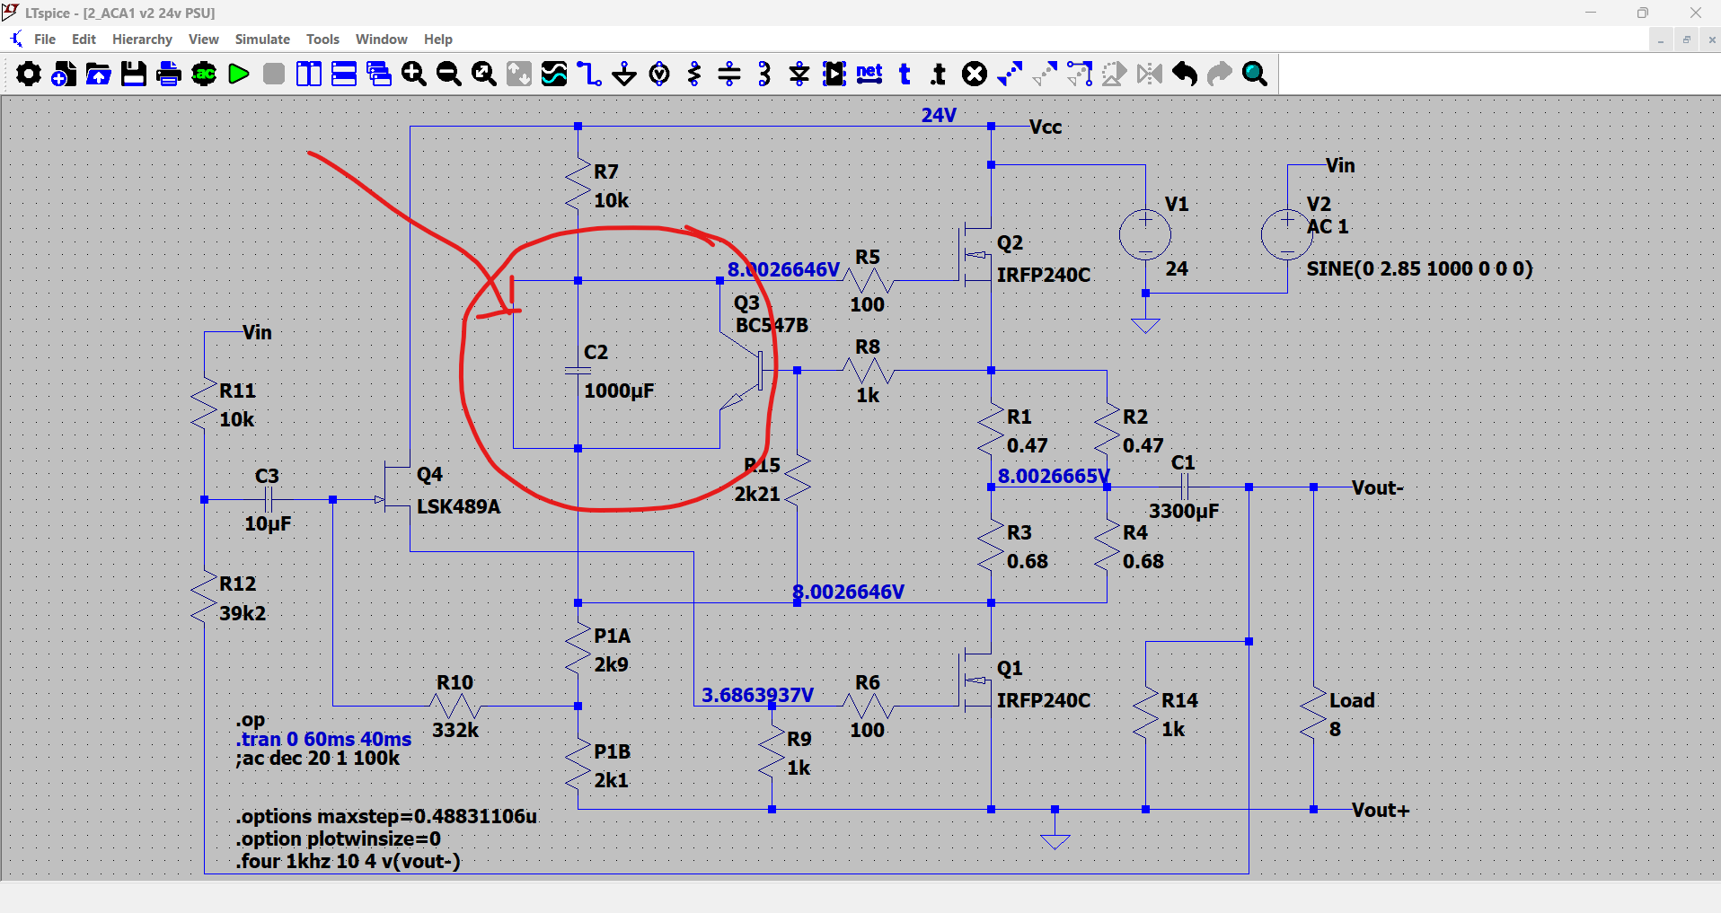The width and height of the screenshot is (1721, 913).
Task: Click the 'SINE(0 2.85 1000 0 0 0)' value
Action: coord(1419,268)
